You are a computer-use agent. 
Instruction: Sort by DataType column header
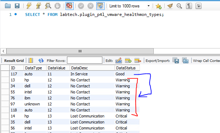(x=35, y=68)
